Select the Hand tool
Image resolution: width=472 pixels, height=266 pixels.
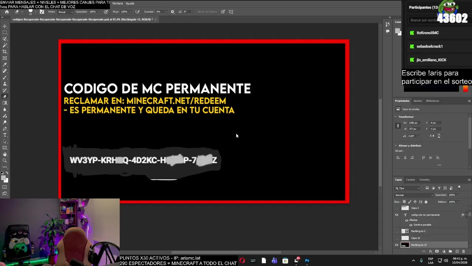point(5,154)
